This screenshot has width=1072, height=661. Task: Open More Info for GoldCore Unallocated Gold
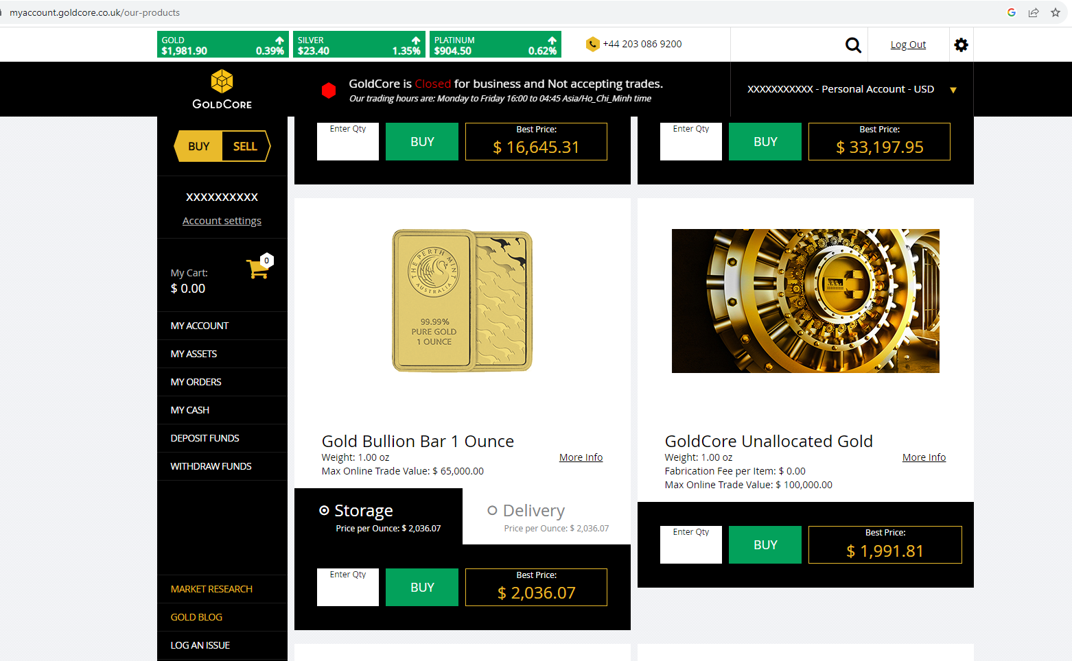click(x=924, y=457)
